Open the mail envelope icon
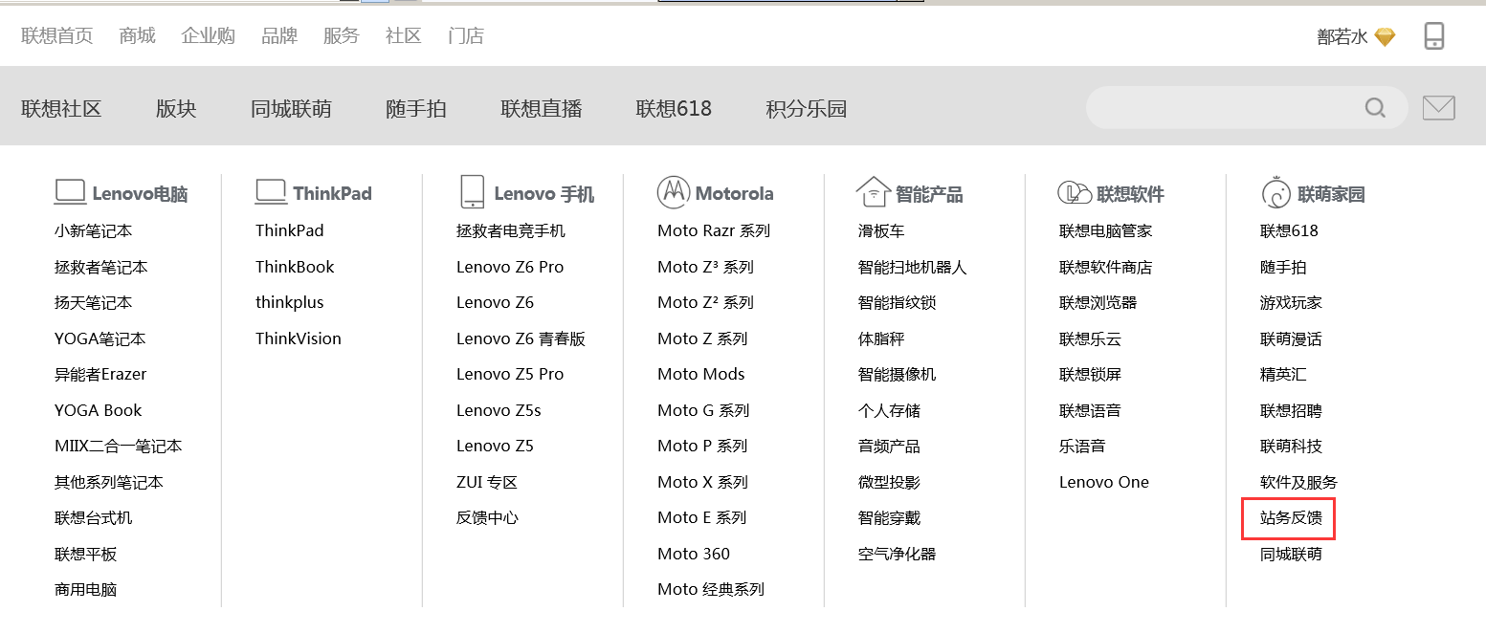 click(x=1438, y=108)
